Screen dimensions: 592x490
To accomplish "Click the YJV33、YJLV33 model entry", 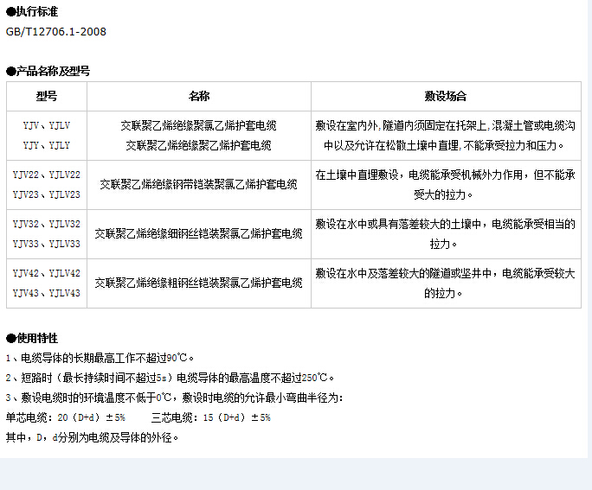I will (47, 244).
